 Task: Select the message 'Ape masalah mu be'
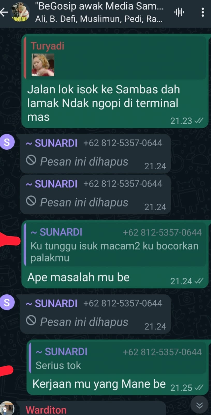pyautogui.click(x=78, y=277)
